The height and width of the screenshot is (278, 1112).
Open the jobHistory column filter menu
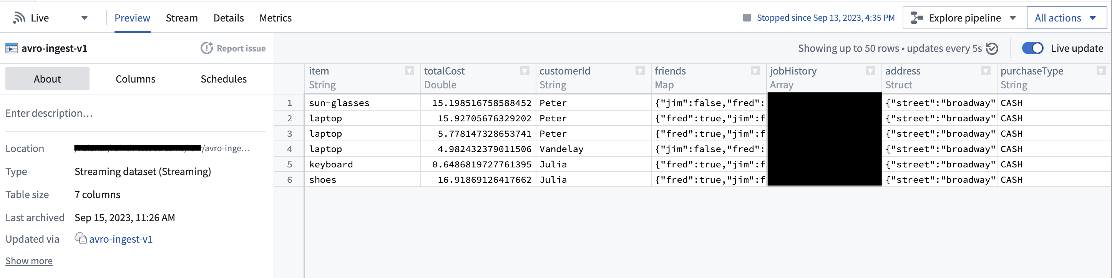[x=870, y=71]
